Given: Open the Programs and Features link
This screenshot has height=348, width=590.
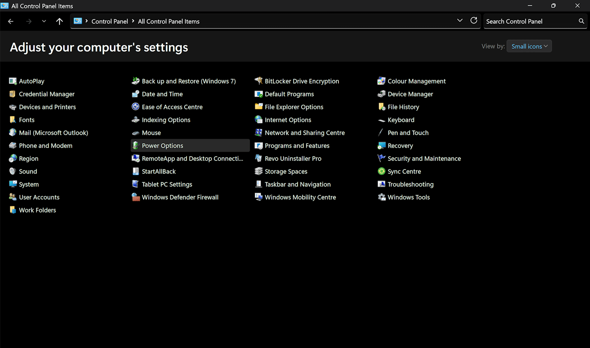Looking at the screenshot, I should 297,146.
